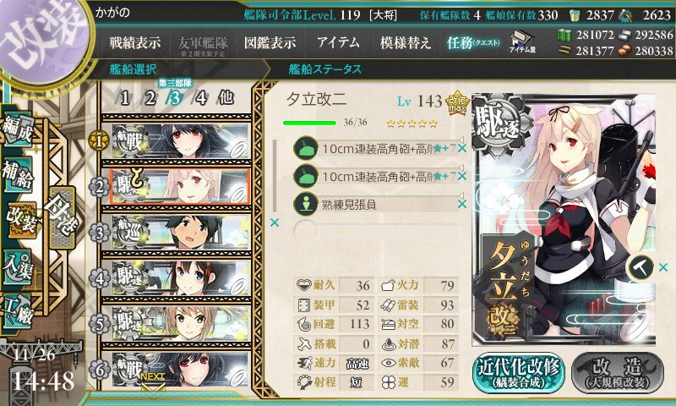676x406 pixels.
Task: Click the hammer expansion slot icon
Action: click(640, 267)
